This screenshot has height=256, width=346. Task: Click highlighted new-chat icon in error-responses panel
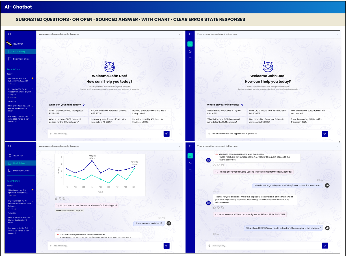pos(190,156)
